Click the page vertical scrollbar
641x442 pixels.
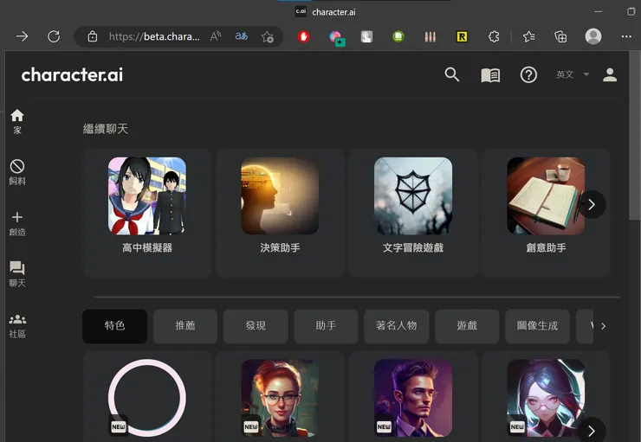click(634, 137)
